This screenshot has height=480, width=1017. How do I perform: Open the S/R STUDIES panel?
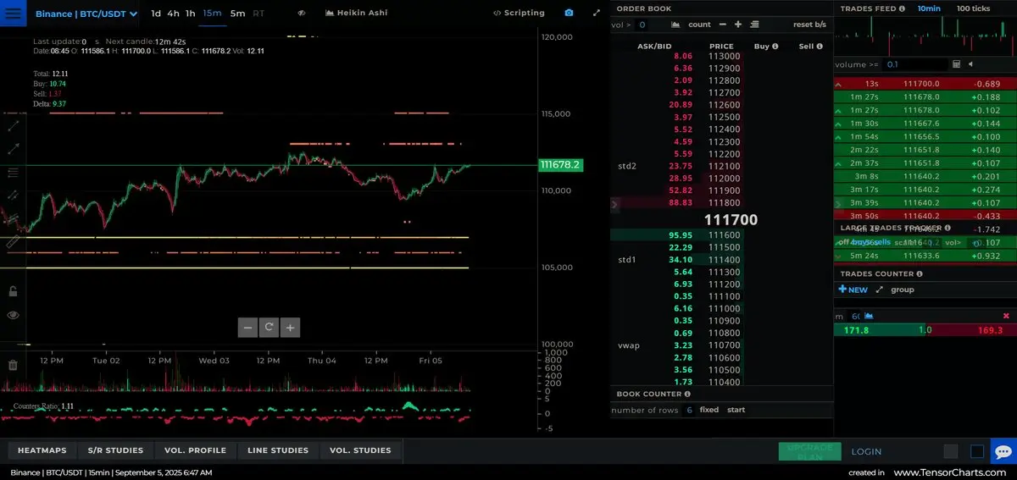click(x=116, y=450)
